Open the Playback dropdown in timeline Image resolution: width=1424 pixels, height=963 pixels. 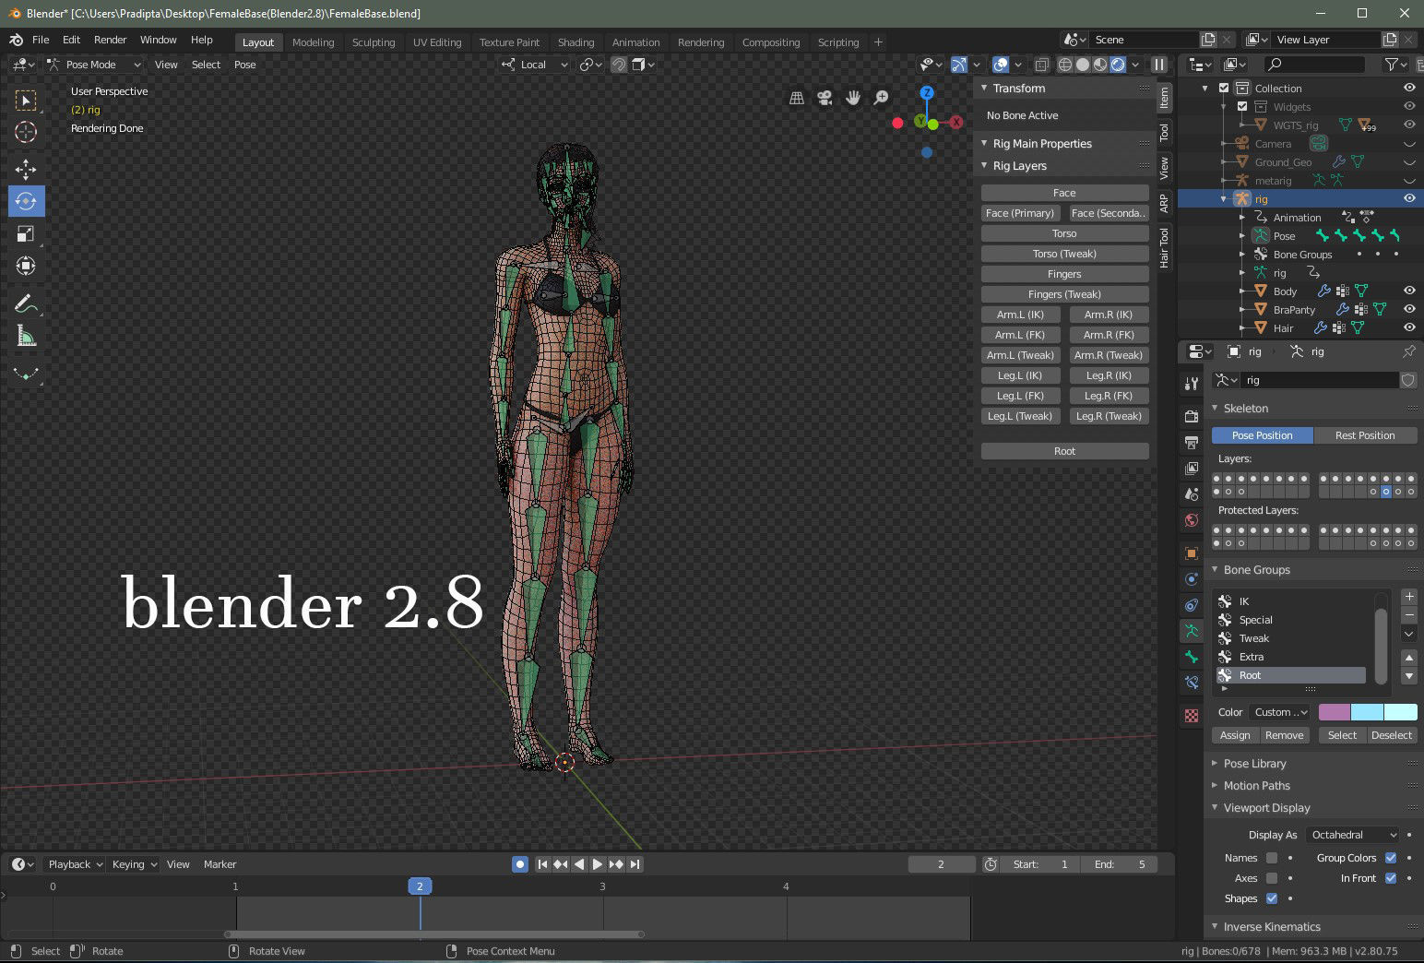tap(76, 864)
